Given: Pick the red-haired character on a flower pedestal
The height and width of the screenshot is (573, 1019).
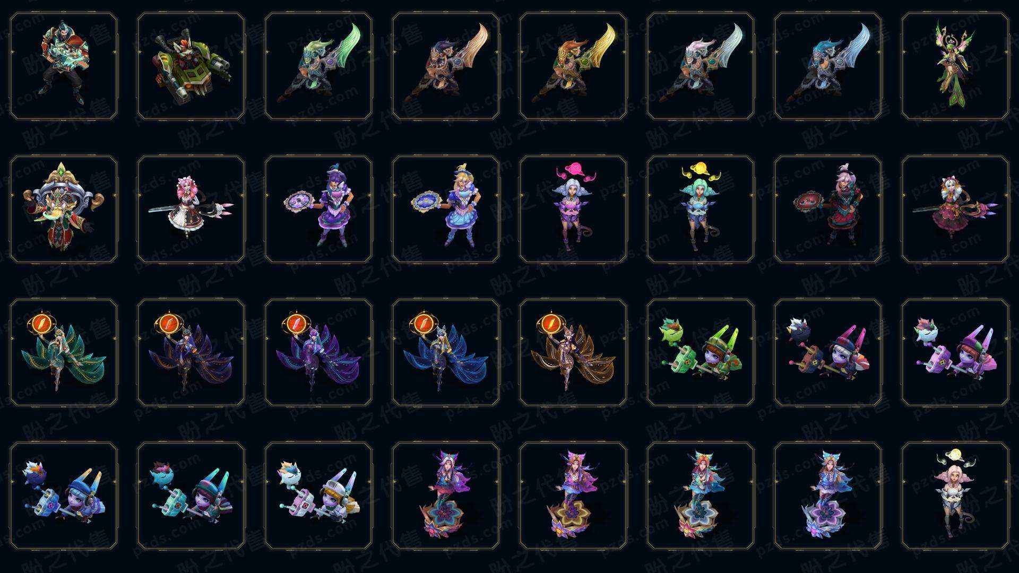Looking at the screenshot, I should pyautogui.click(x=701, y=496).
